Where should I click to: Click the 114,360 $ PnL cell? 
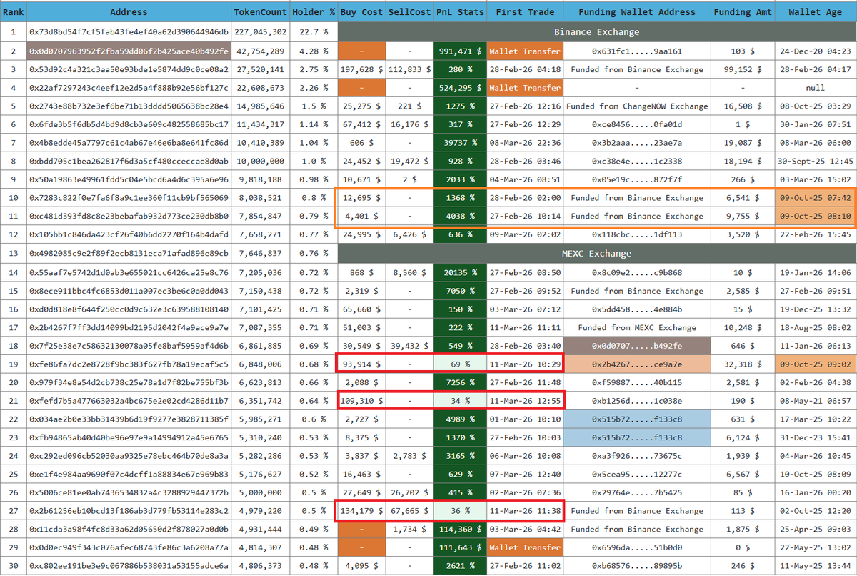point(460,530)
